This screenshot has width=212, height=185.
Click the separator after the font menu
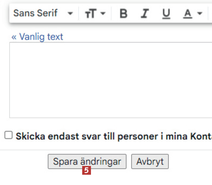[x=78, y=13]
